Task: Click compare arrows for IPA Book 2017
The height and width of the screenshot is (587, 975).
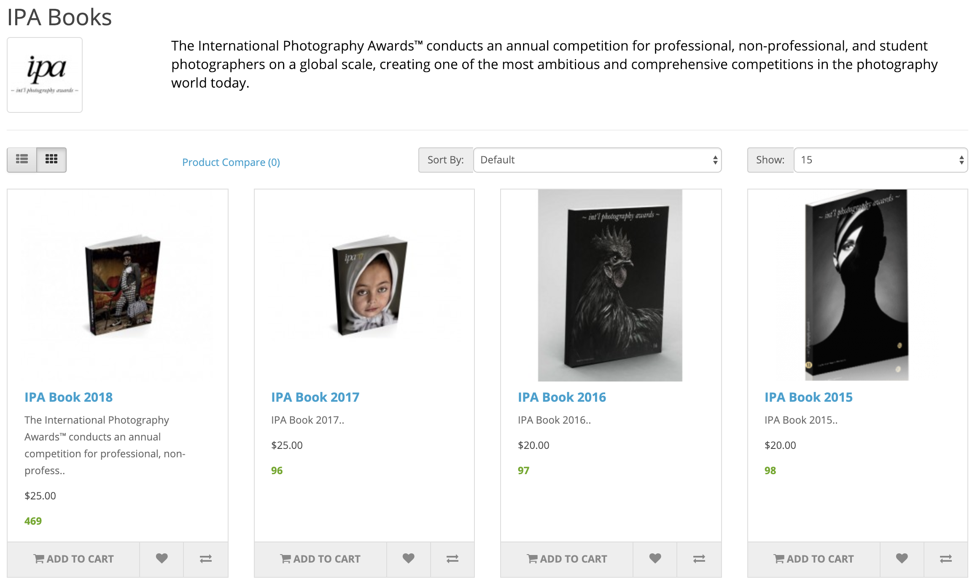Action: point(452,559)
